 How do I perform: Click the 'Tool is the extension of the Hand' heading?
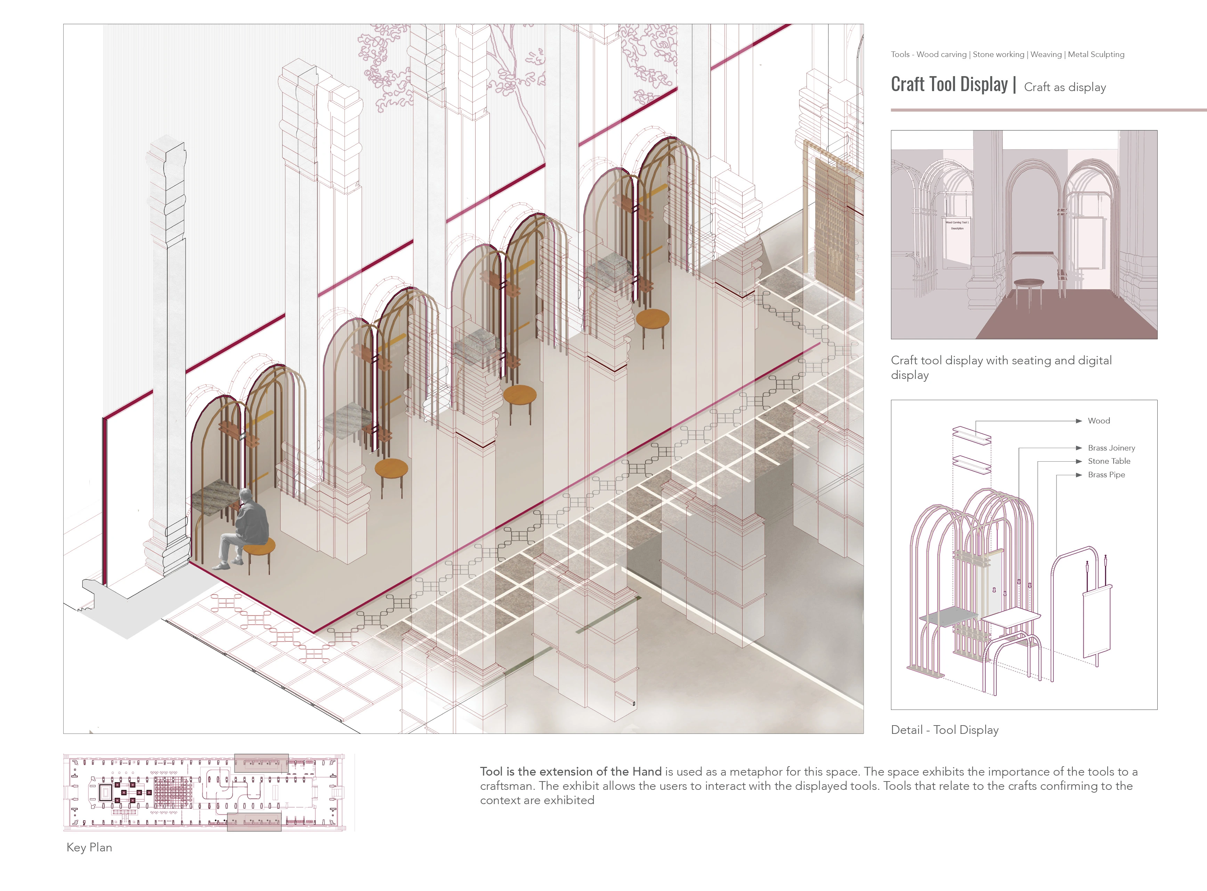coord(570,771)
